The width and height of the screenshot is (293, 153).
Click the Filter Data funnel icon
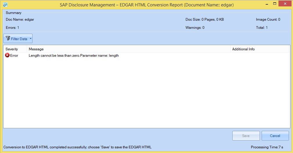tap(8, 38)
